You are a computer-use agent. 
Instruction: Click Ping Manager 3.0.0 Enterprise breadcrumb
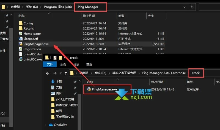164,73
